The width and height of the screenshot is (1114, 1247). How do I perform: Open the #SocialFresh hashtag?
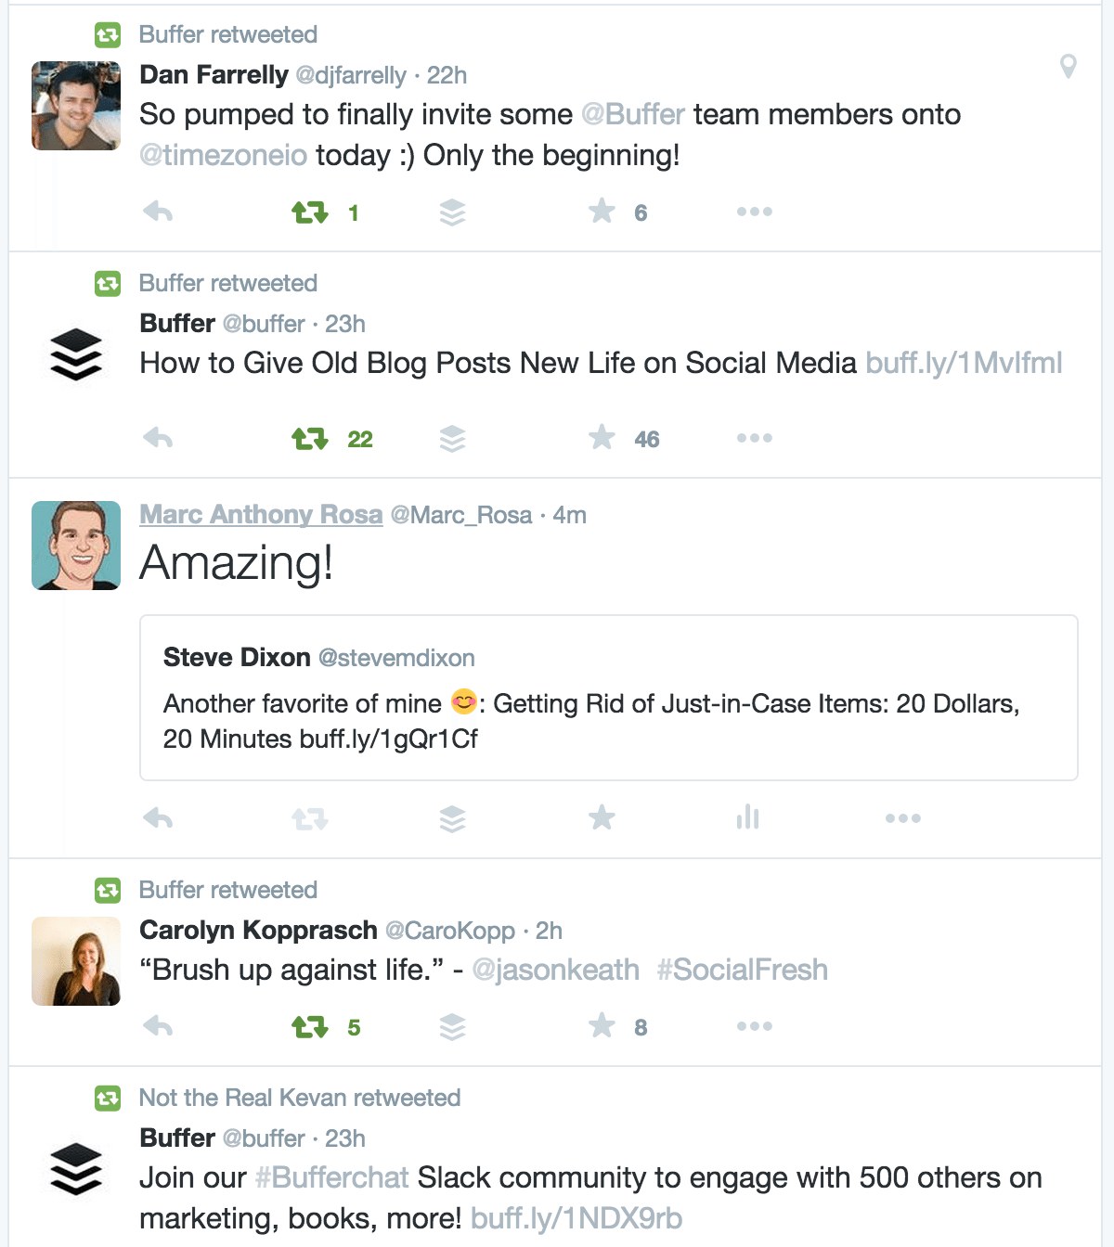coord(743,970)
